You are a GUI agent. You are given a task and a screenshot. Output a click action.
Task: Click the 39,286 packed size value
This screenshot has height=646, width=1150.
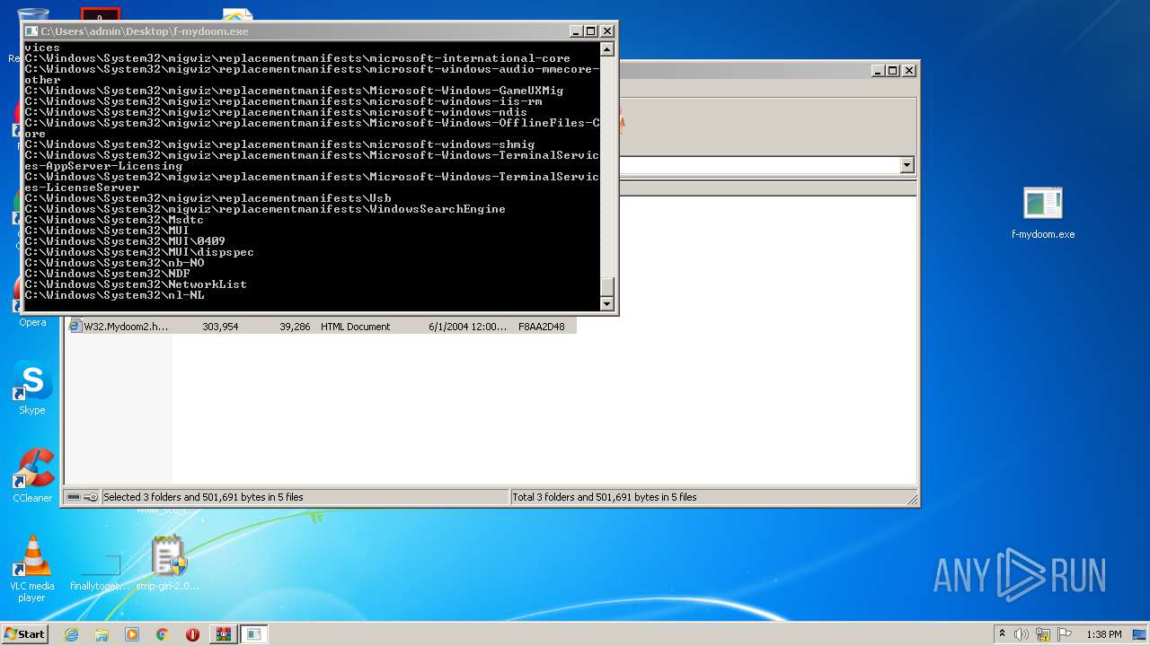tap(295, 327)
